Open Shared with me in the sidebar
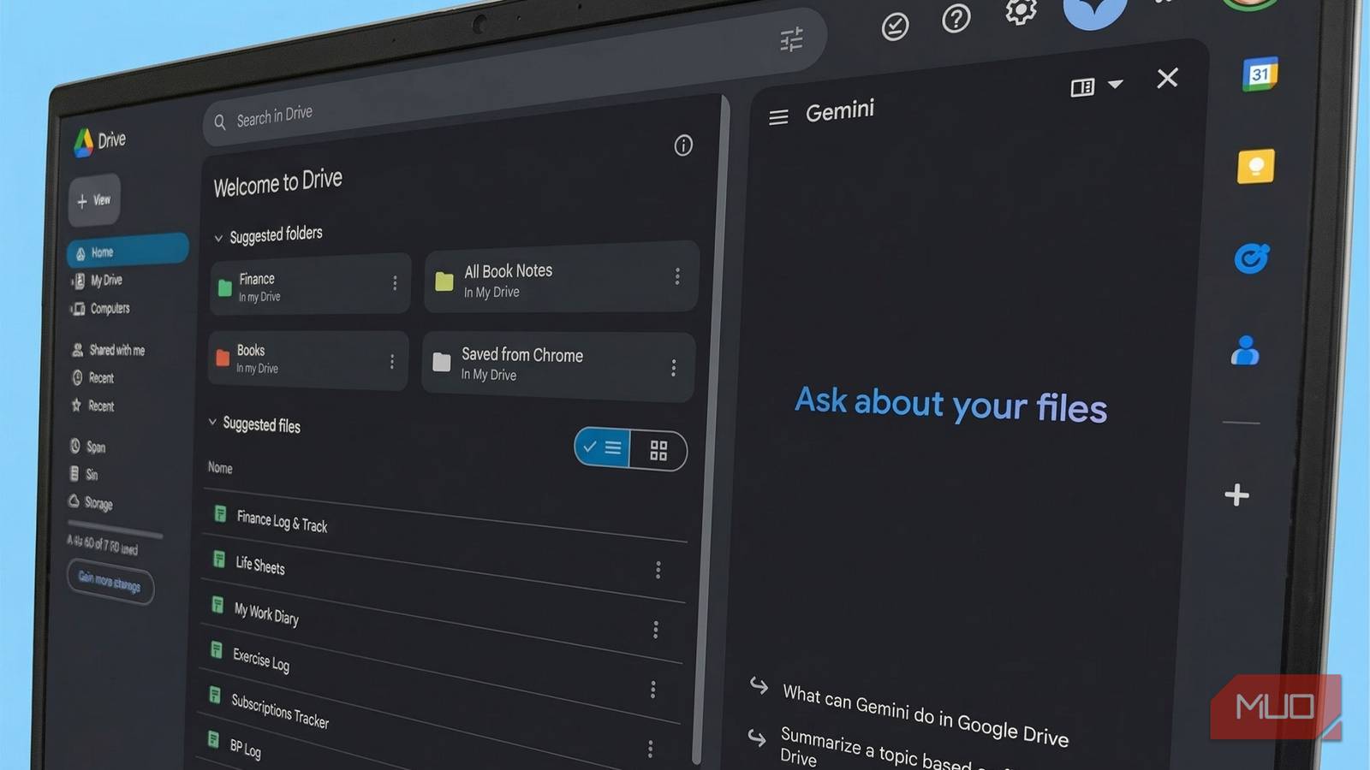This screenshot has width=1370, height=770. click(x=109, y=350)
